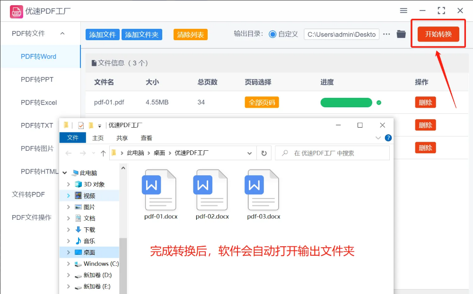Viewport: 473px width, 294px height.
Task: Click the green progress bar for pdf-01.pdf
Action: click(x=346, y=103)
